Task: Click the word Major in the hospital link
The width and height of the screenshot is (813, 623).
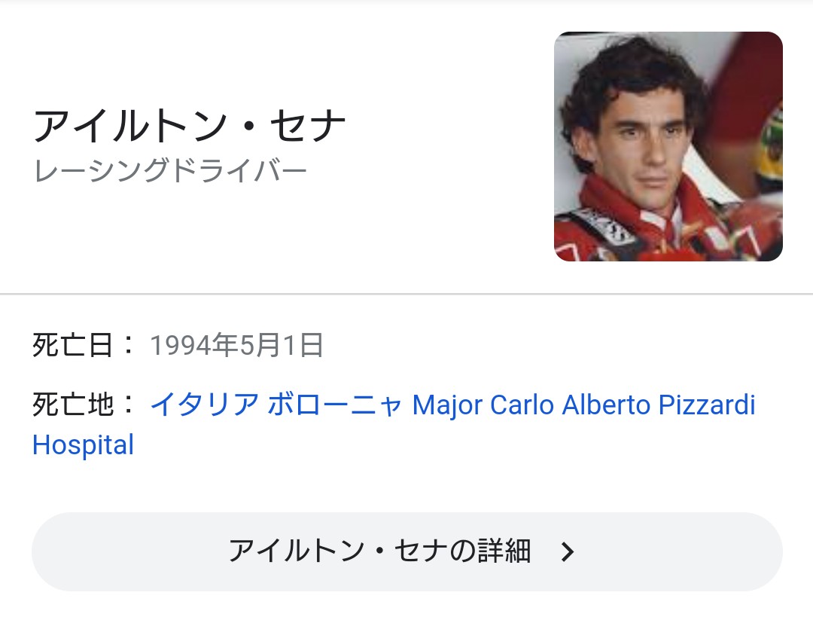Action: (x=447, y=405)
